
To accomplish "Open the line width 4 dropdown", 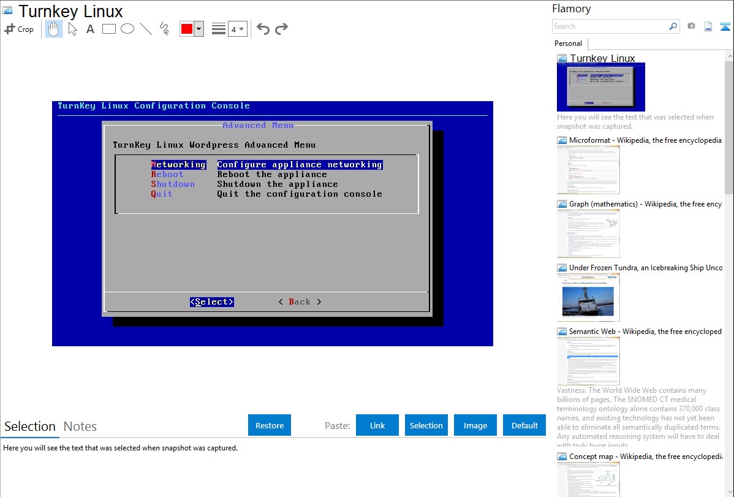I will coord(238,29).
